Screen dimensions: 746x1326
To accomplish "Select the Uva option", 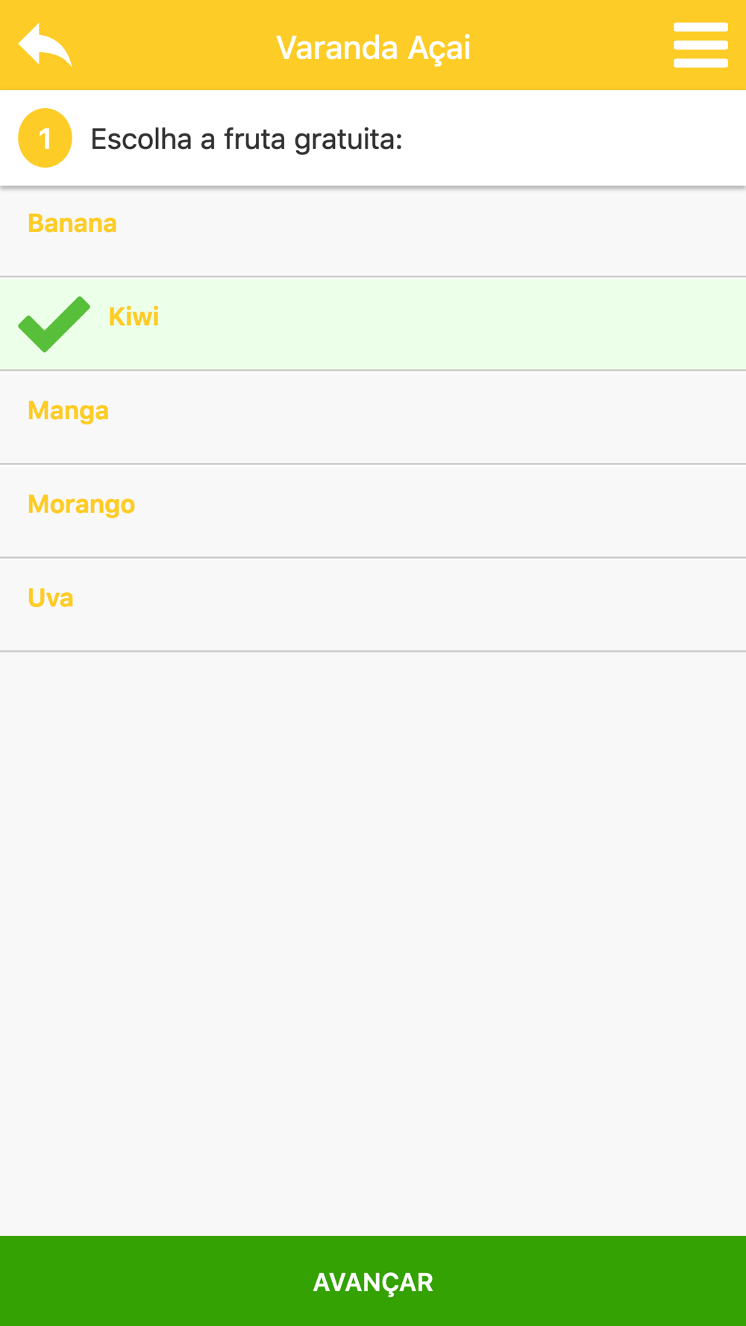I will 373,605.
